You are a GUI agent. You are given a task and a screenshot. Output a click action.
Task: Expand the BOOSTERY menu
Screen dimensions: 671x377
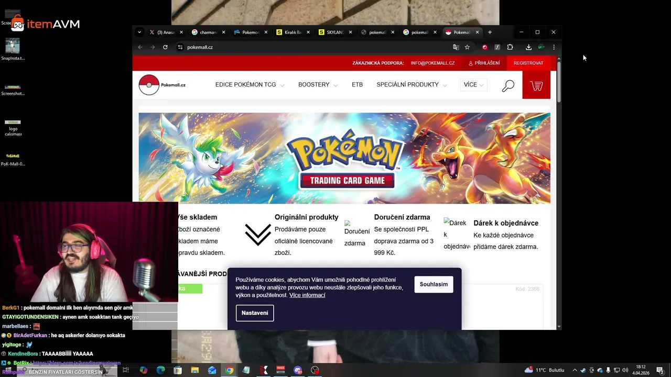click(318, 85)
